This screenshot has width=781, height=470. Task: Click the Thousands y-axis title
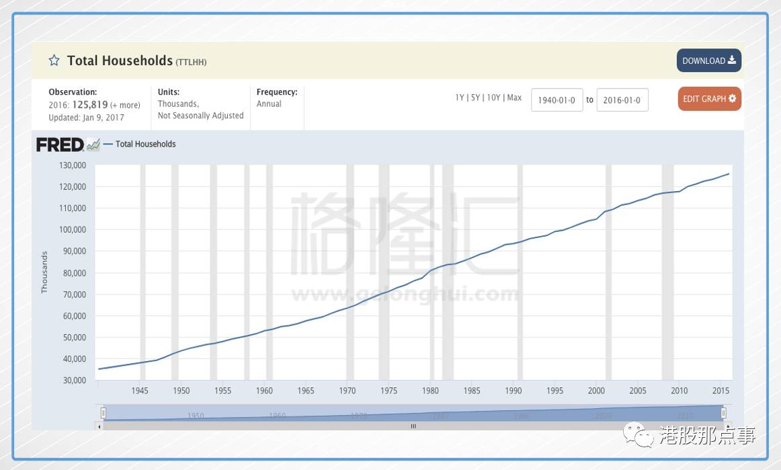click(44, 272)
